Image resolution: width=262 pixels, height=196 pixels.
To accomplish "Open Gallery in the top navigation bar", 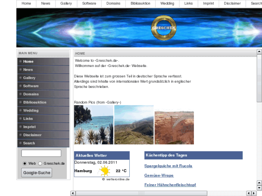I will (66, 4).
